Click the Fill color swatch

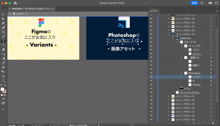2,89
